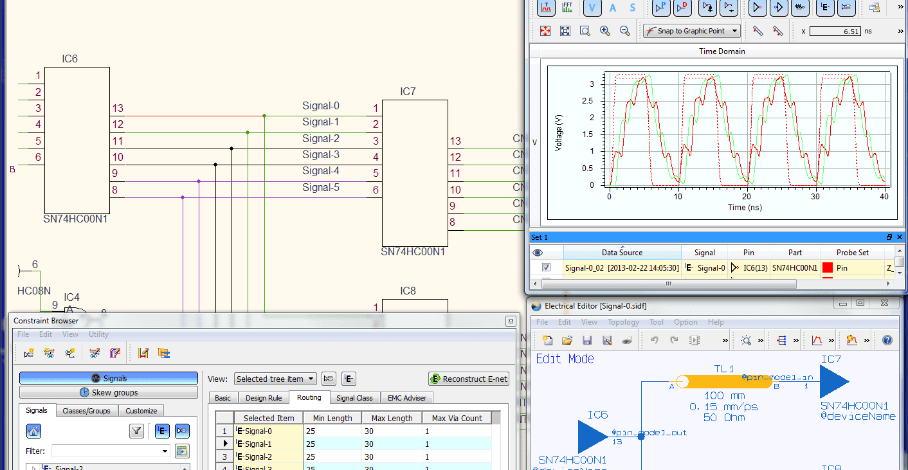
Task: Click the fit-to-window zoom icon
Action: point(565,31)
